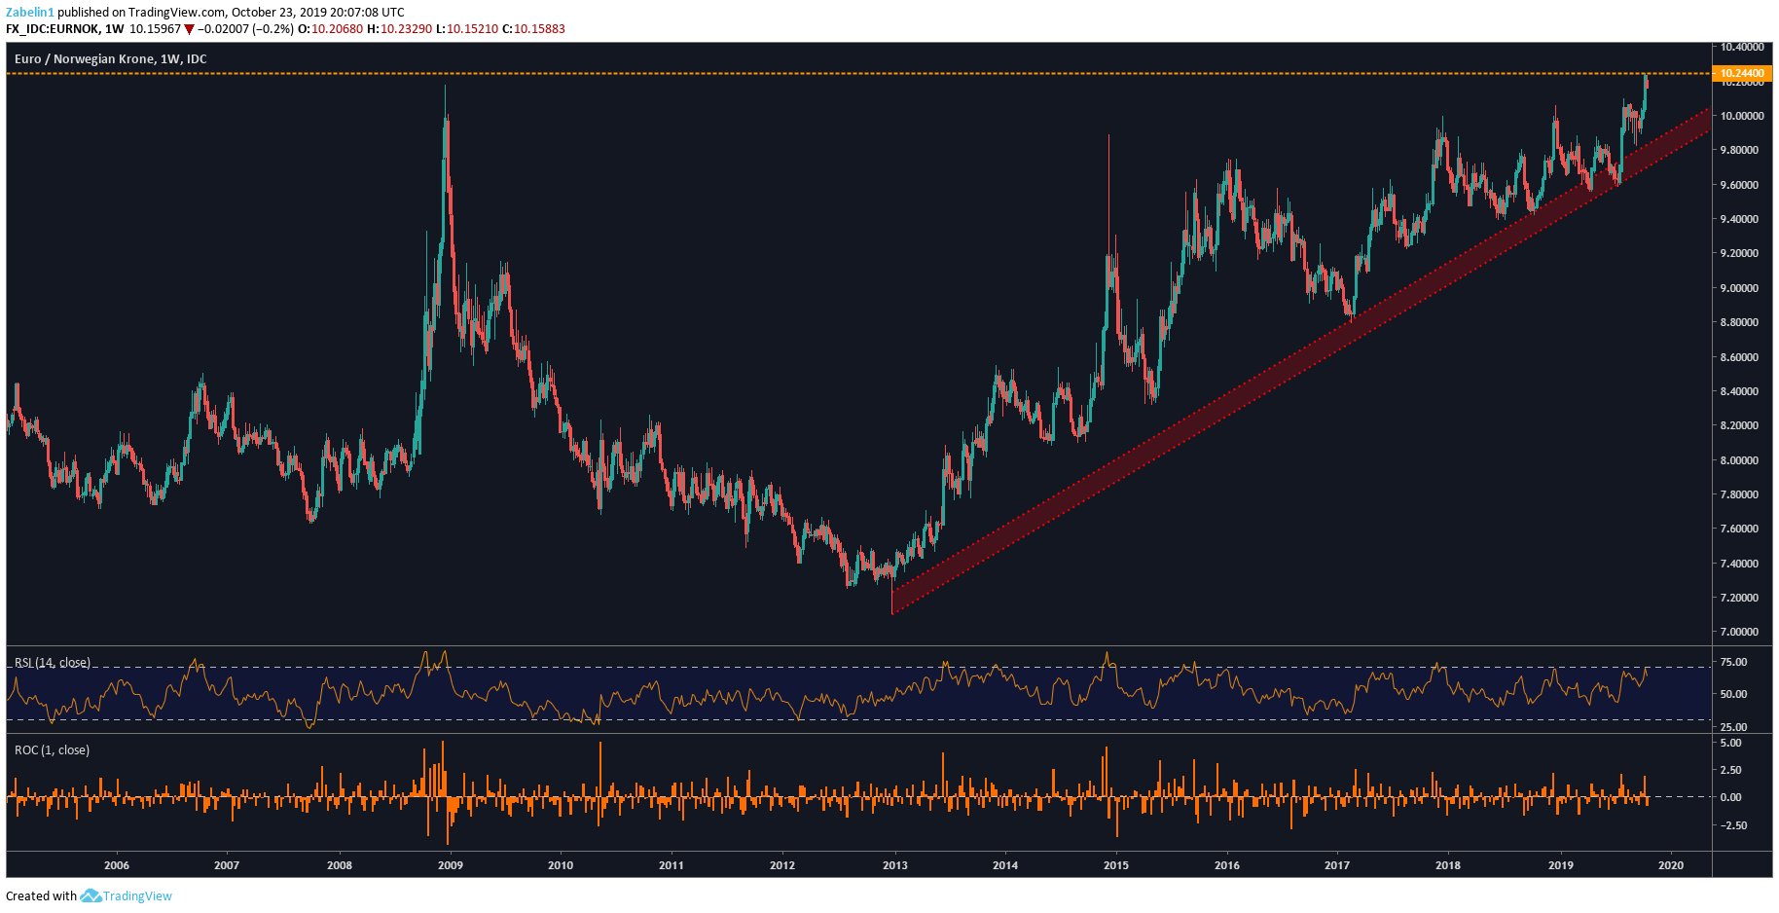The width and height of the screenshot is (1779, 913).
Task: Open the Zabelin1 author profile link
Action: (30, 13)
